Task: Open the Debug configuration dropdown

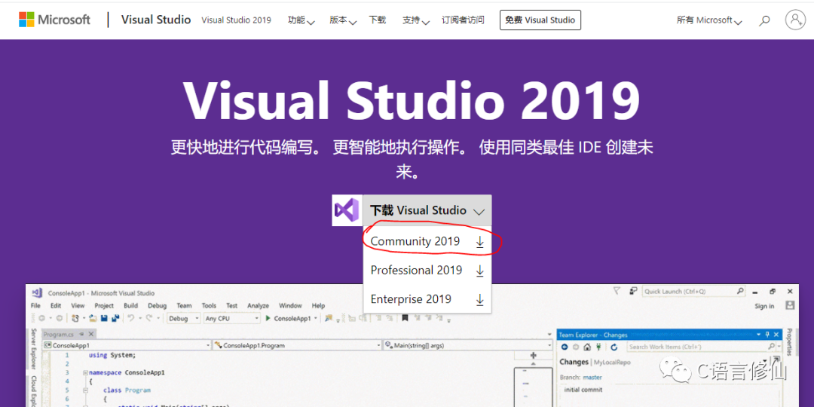Action: 183,318
